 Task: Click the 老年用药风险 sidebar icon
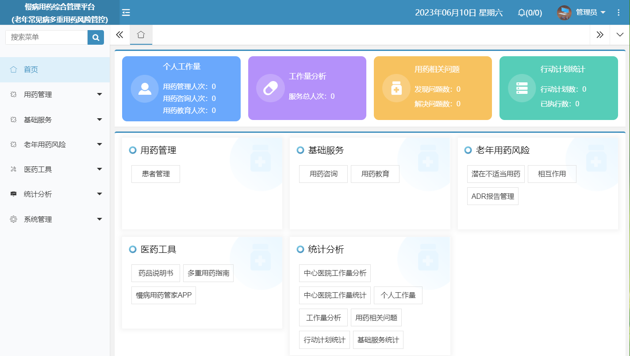13,144
